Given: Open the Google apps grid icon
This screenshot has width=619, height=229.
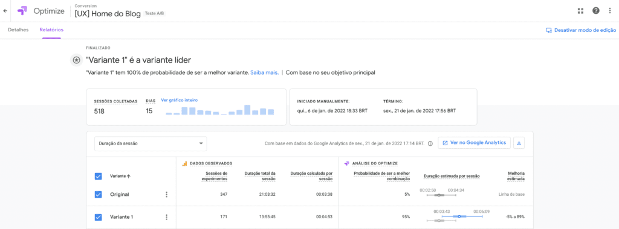Looking at the screenshot, I should (x=580, y=11).
